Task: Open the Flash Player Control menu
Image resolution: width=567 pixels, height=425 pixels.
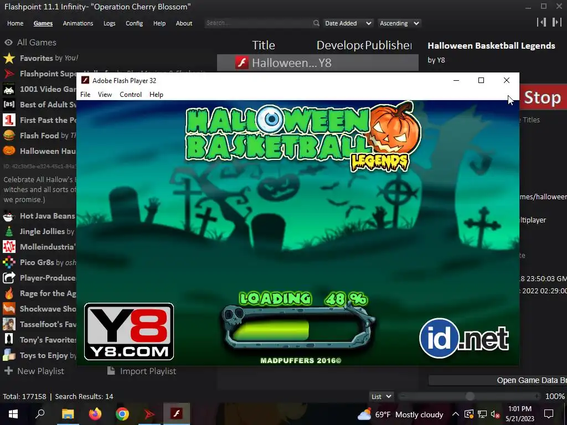Action: [131, 94]
